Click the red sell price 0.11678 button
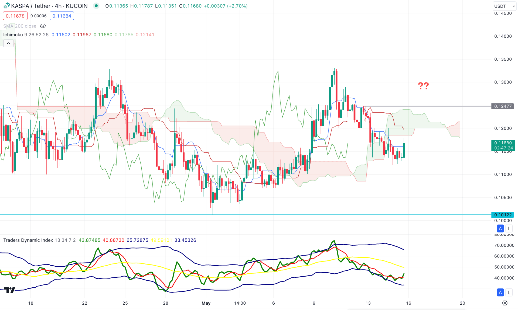518x310 pixels. [15, 16]
